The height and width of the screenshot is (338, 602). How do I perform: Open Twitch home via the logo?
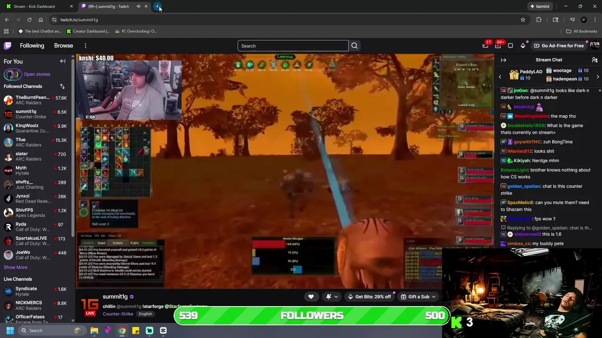coord(8,46)
